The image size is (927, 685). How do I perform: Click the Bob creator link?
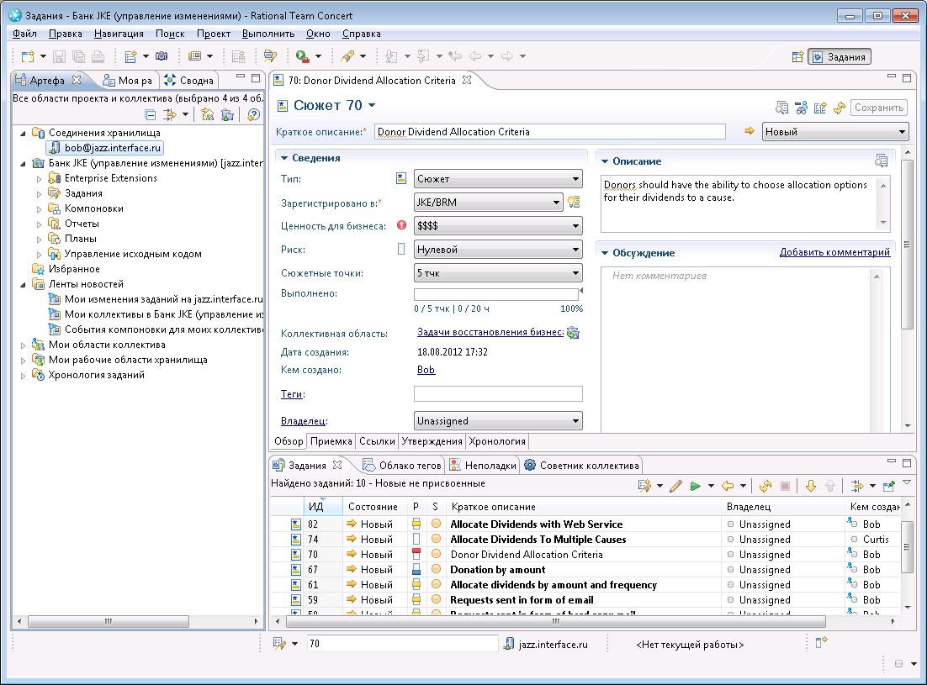pyautogui.click(x=426, y=370)
